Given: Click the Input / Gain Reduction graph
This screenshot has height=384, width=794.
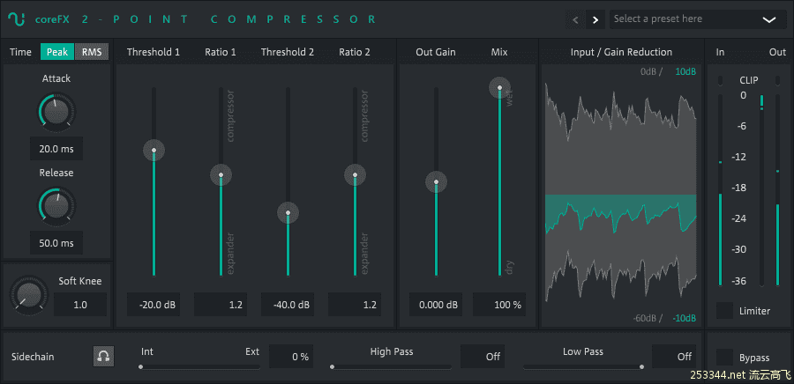Looking at the screenshot, I should (620, 196).
